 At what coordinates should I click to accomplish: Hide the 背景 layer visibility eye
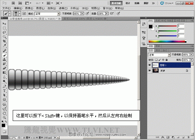(150, 71)
